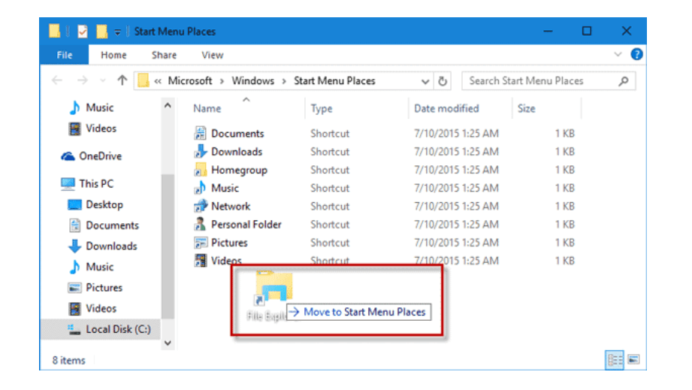The image size is (692, 390).
Task: Select the Network shortcut icon
Action: pyautogui.click(x=201, y=206)
